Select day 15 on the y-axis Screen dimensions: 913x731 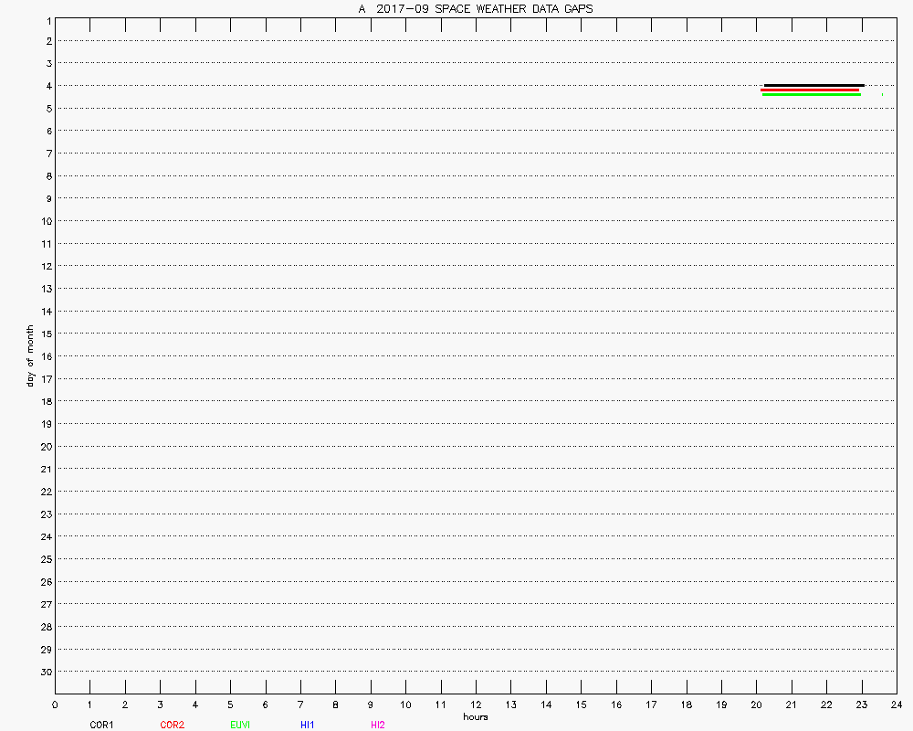tap(44, 334)
